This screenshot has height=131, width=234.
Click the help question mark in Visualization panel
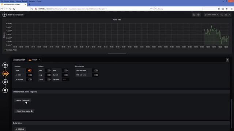coord(227,60)
